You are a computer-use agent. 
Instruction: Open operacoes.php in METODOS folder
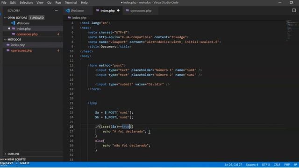(x=22, y=51)
